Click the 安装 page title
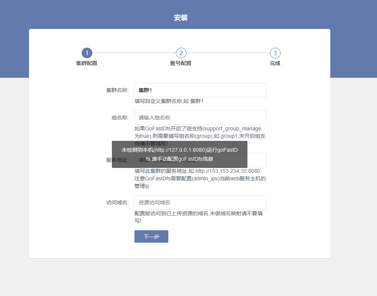 [x=181, y=18]
